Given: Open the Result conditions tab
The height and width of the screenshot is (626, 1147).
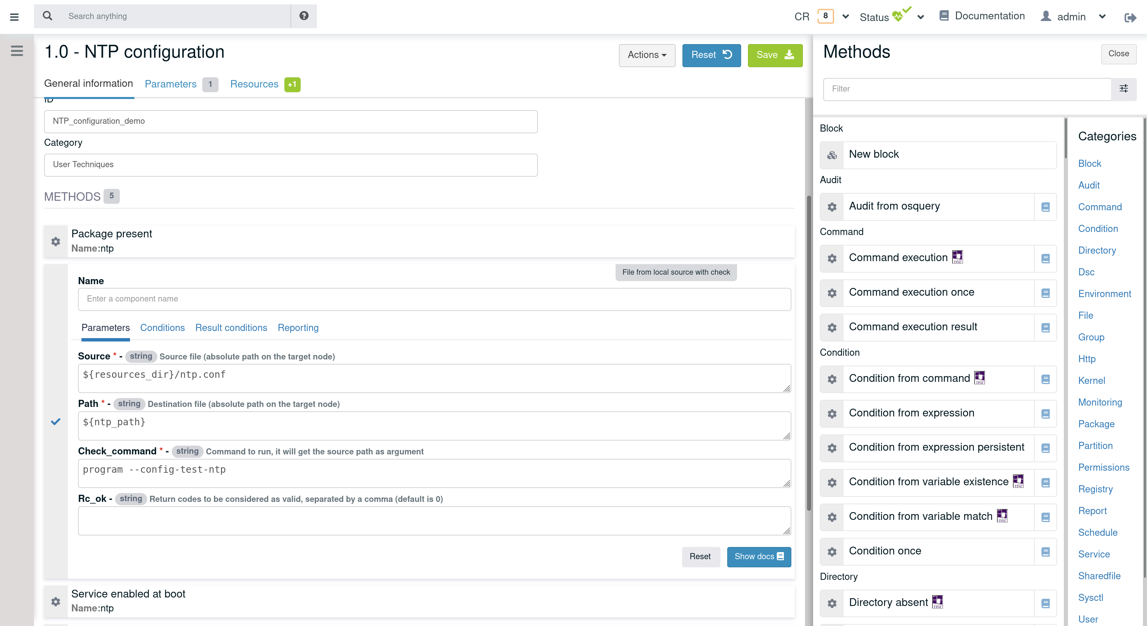Looking at the screenshot, I should pos(231,328).
